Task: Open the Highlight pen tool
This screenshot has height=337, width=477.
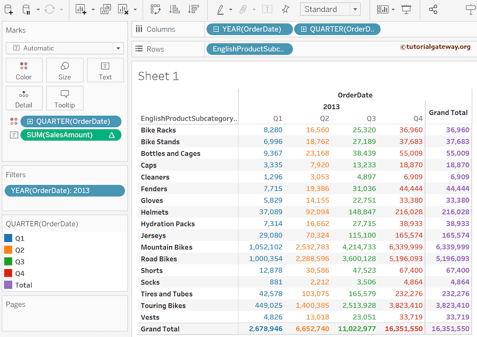Action: (x=220, y=9)
